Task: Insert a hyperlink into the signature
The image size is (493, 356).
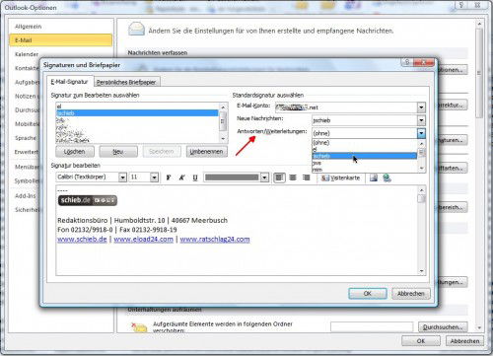Action: [387, 178]
